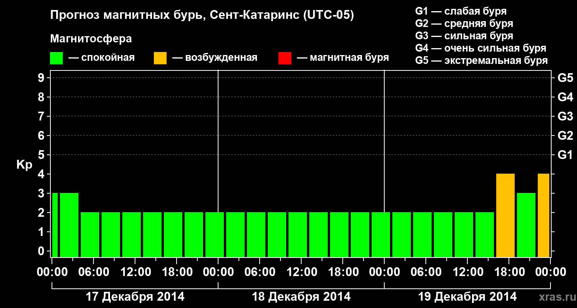Click the 'Kp' axis label
Screen dimensions: 577x308
click(24, 165)
